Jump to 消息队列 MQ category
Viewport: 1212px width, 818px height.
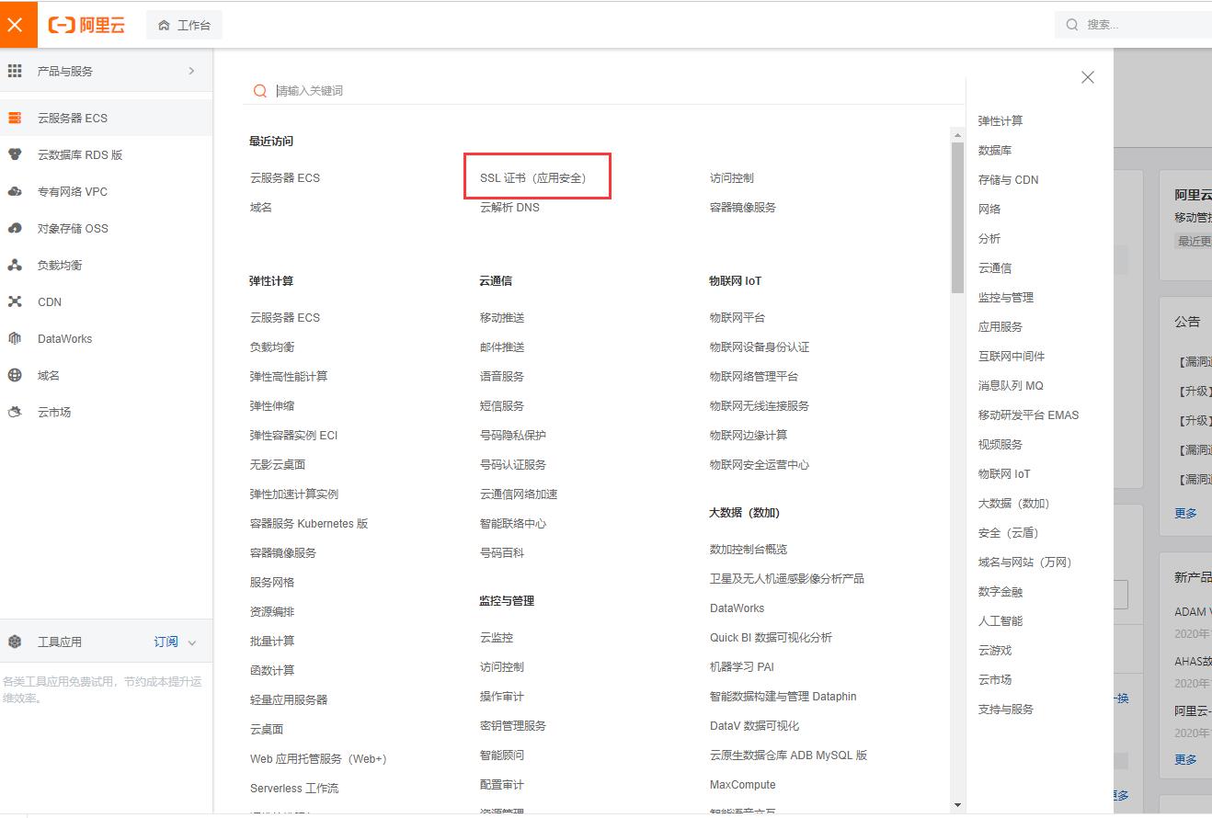(1011, 385)
